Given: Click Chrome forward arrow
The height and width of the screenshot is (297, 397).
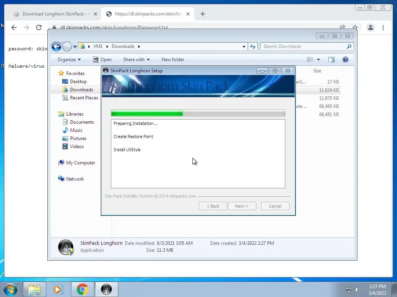Looking at the screenshot, I should [26, 27].
